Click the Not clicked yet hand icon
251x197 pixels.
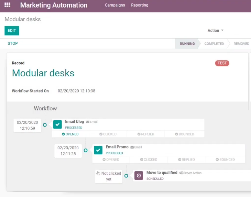point(98,173)
